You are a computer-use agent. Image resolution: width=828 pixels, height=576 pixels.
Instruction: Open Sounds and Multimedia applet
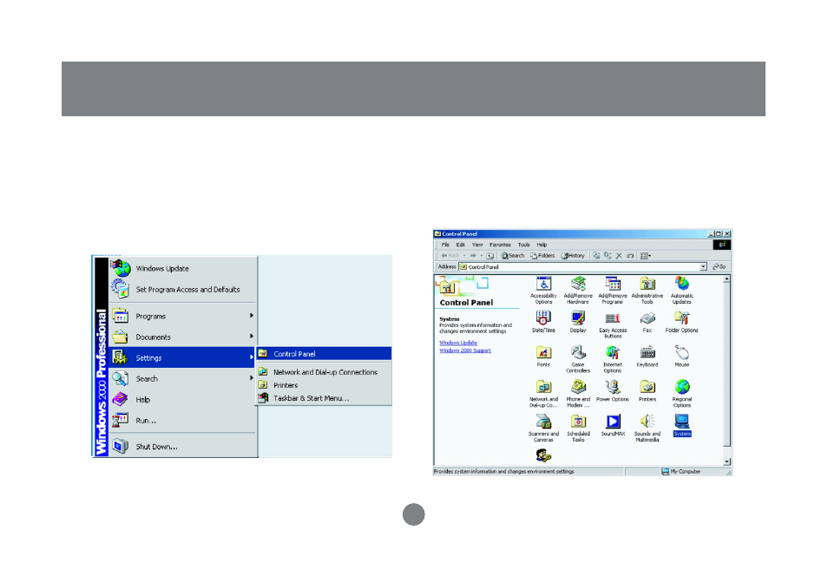pyautogui.click(x=647, y=429)
